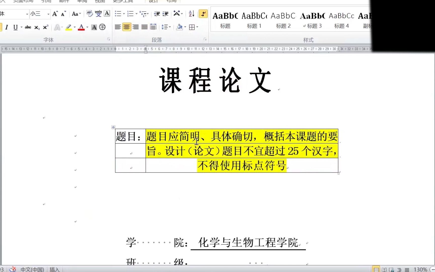Toggle subscript formatting

pyautogui.click(x=37, y=27)
